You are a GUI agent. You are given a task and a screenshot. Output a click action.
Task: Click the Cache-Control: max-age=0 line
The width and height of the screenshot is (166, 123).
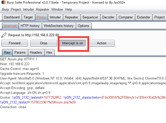point(19,69)
